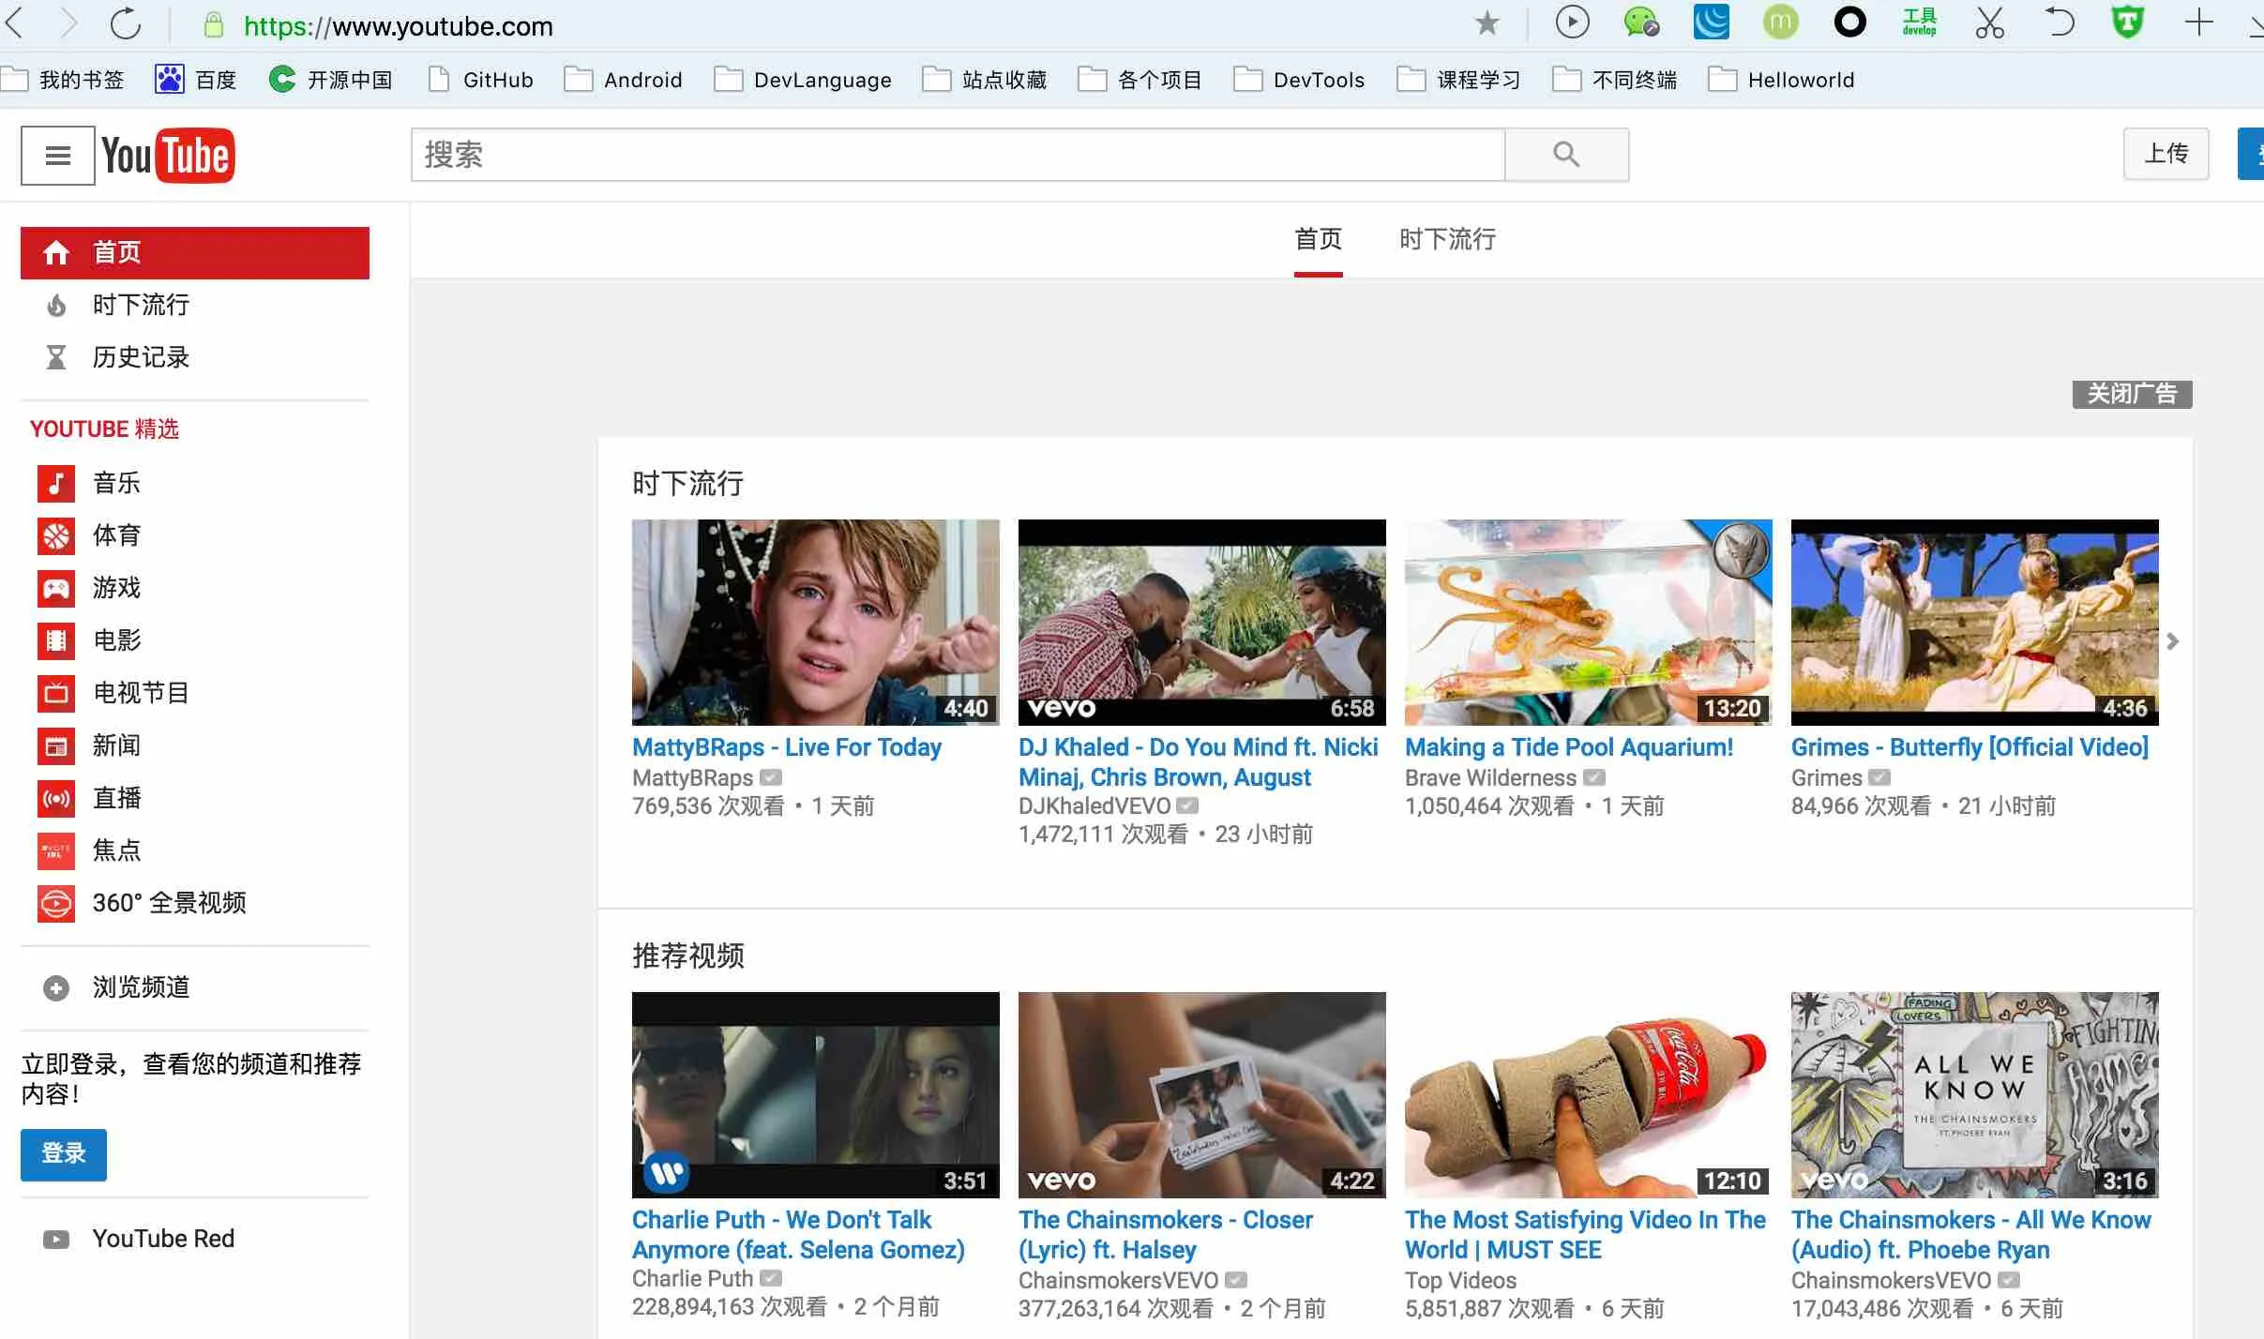Screen dimensions: 2264x1339
Task: Click 浏览频道 browse channels plus icon
Action: [56, 987]
